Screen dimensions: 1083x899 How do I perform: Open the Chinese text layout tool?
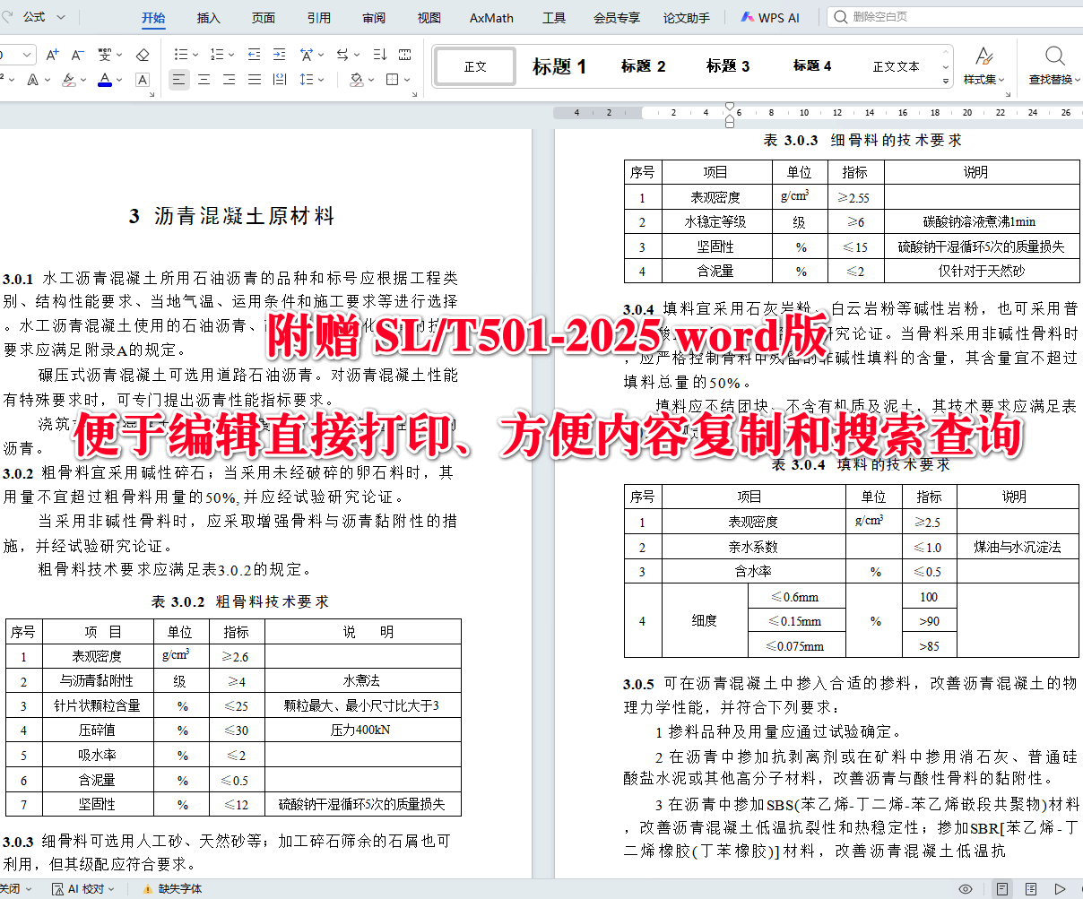point(306,56)
